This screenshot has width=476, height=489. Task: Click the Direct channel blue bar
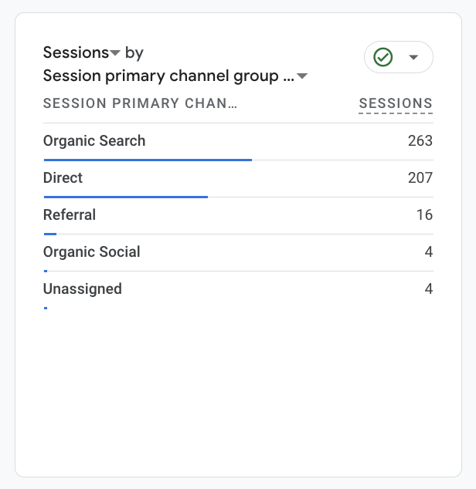(126, 197)
